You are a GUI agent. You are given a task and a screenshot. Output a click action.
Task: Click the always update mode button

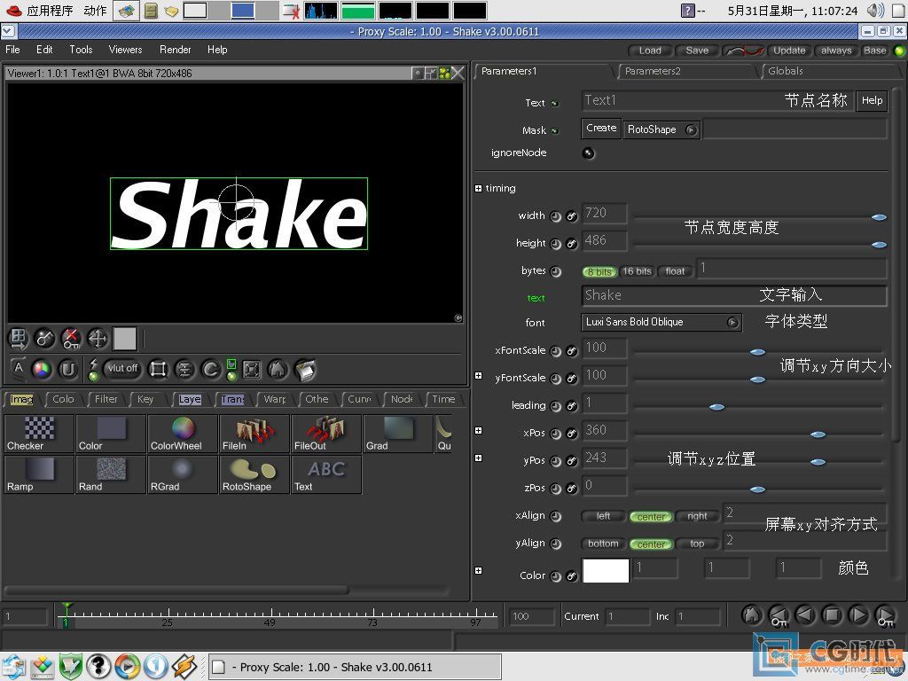[x=836, y=51]
